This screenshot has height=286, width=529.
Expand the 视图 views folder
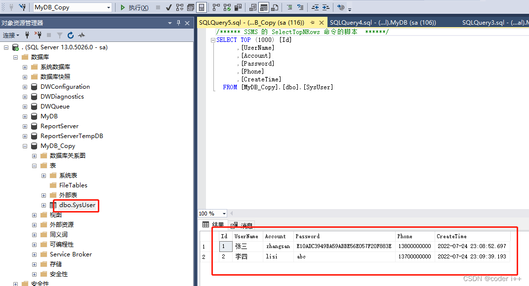click(35, 215)
